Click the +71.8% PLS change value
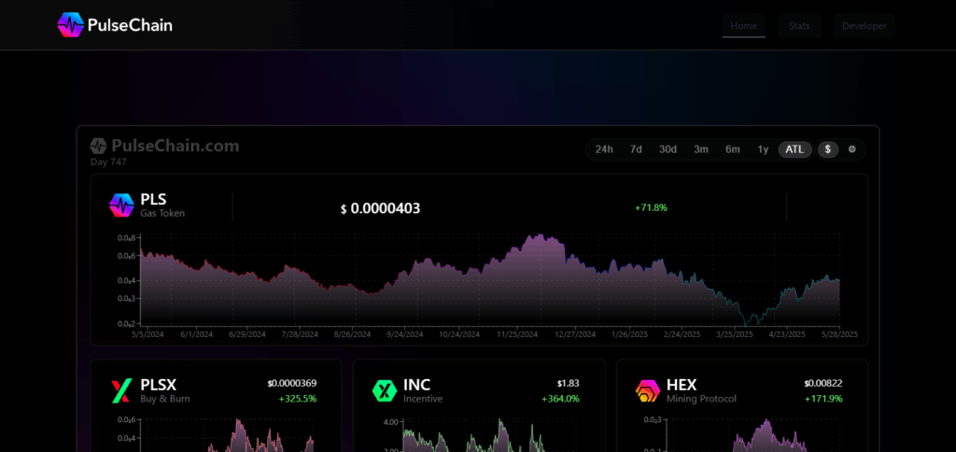 651,207
